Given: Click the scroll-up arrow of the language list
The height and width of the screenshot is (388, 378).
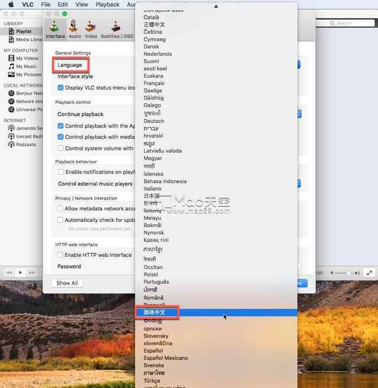Looking at the screenshot, I should [x=216, y=6].
